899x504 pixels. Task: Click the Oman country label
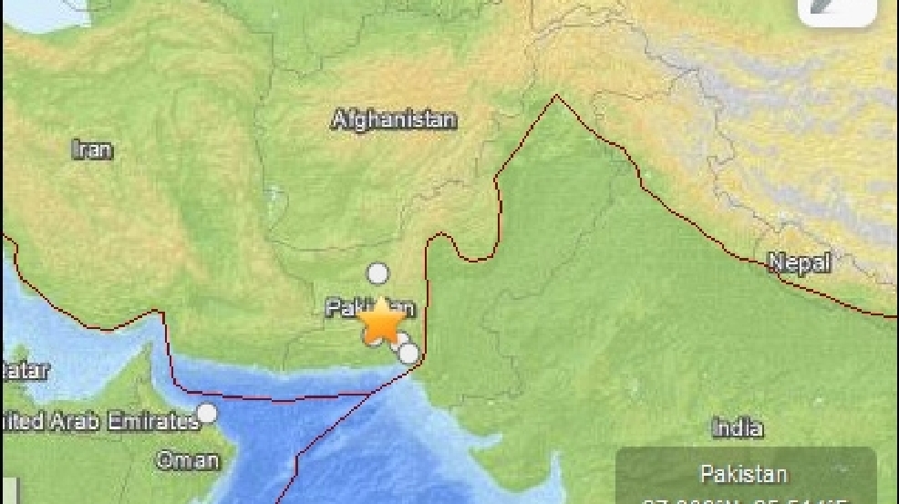(x=188, y=460)
